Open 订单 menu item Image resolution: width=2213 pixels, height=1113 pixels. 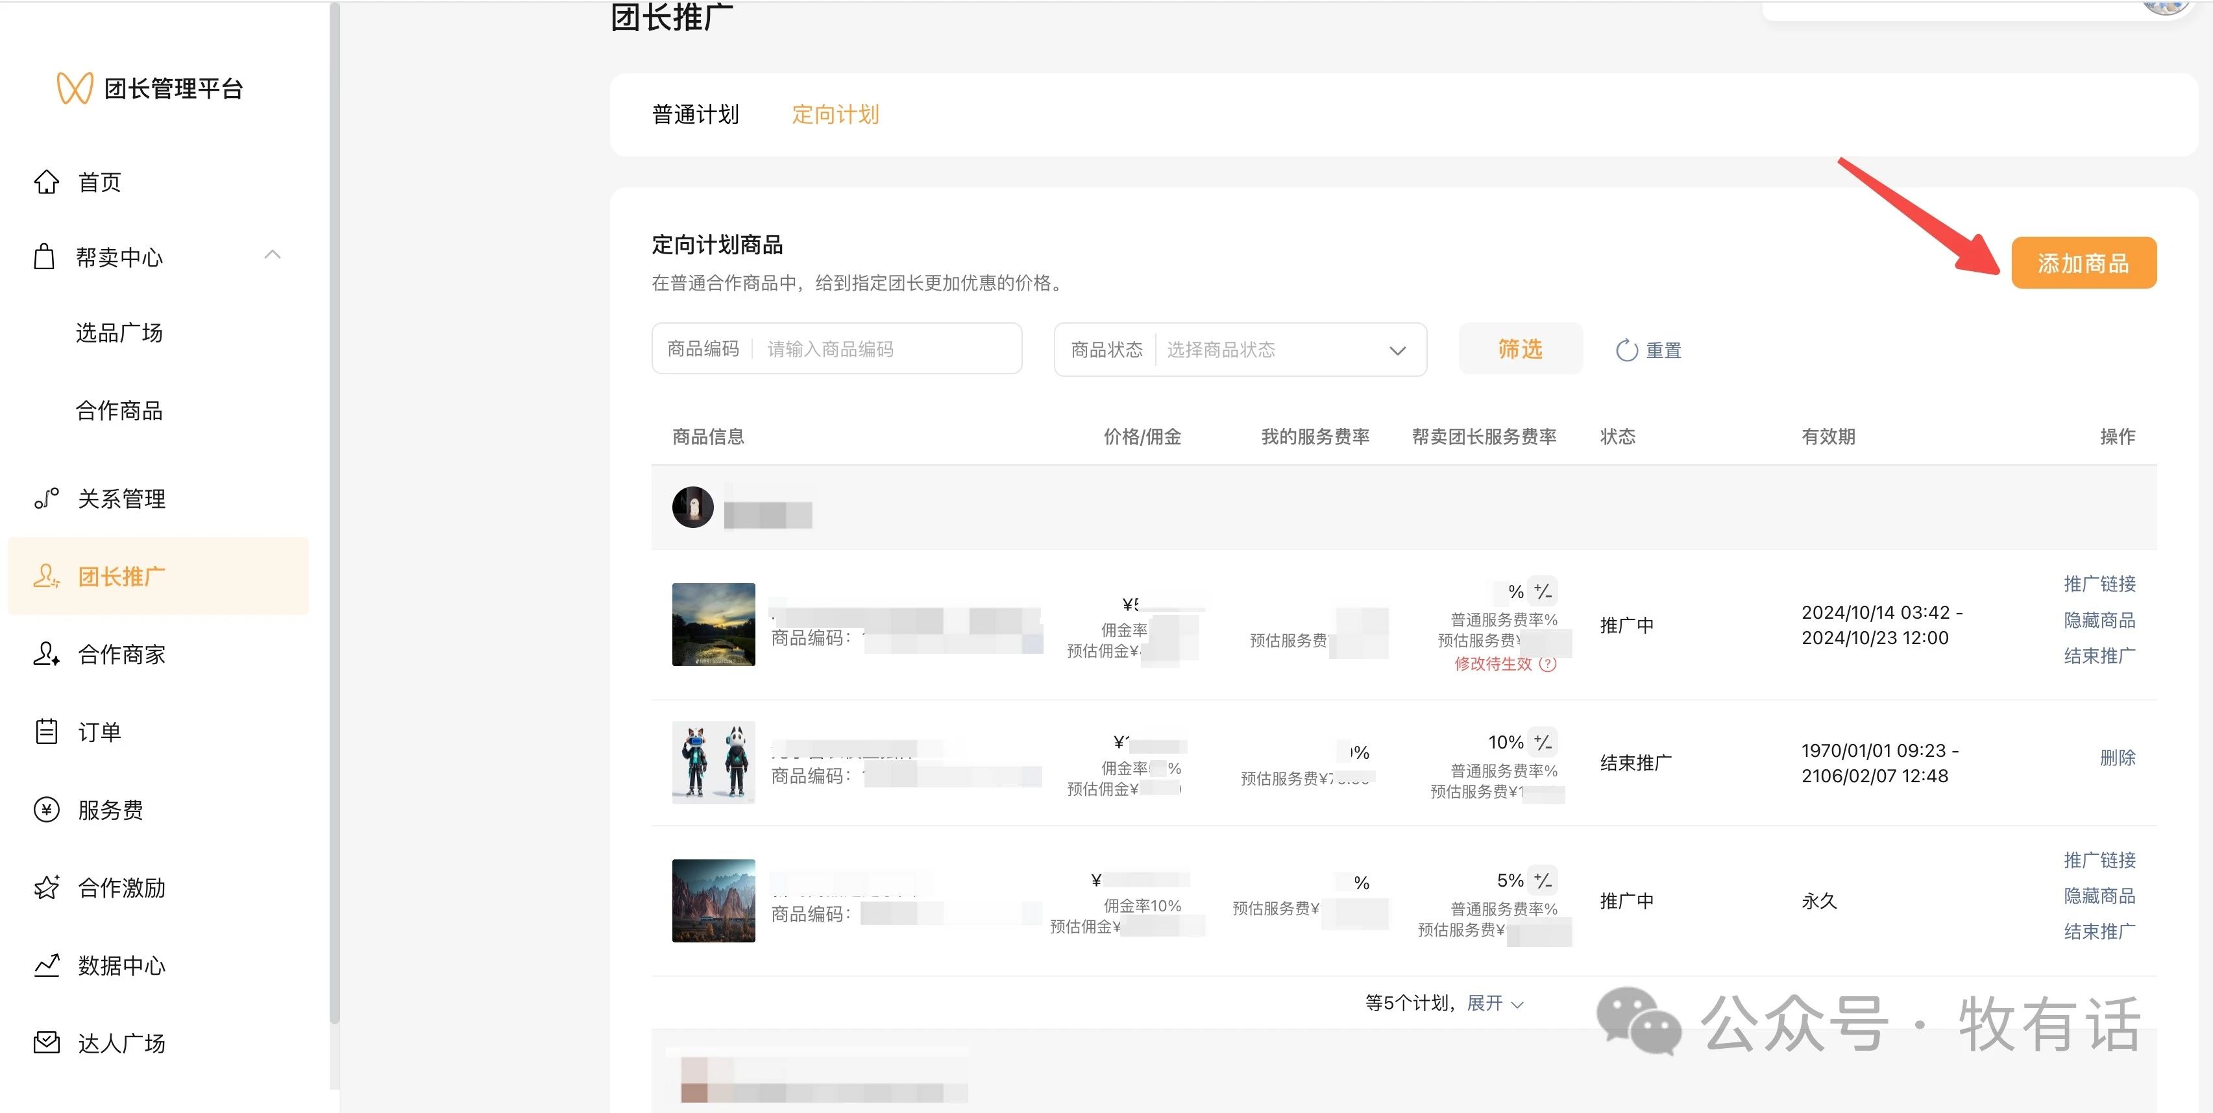(x=100, y=732)
